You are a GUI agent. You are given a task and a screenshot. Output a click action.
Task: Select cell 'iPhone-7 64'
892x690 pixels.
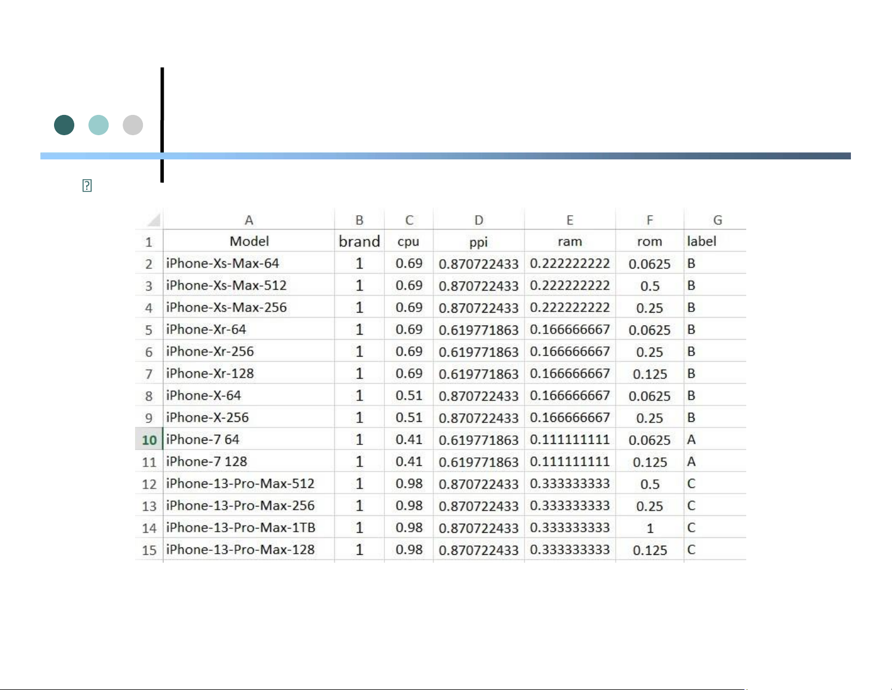click(x=249, y=439)
